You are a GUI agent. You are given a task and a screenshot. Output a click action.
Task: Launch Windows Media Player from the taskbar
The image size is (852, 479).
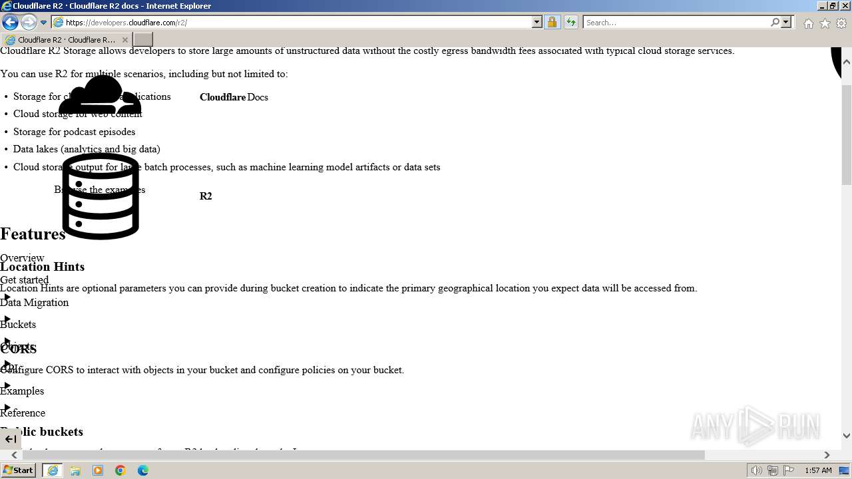[98, 470]
